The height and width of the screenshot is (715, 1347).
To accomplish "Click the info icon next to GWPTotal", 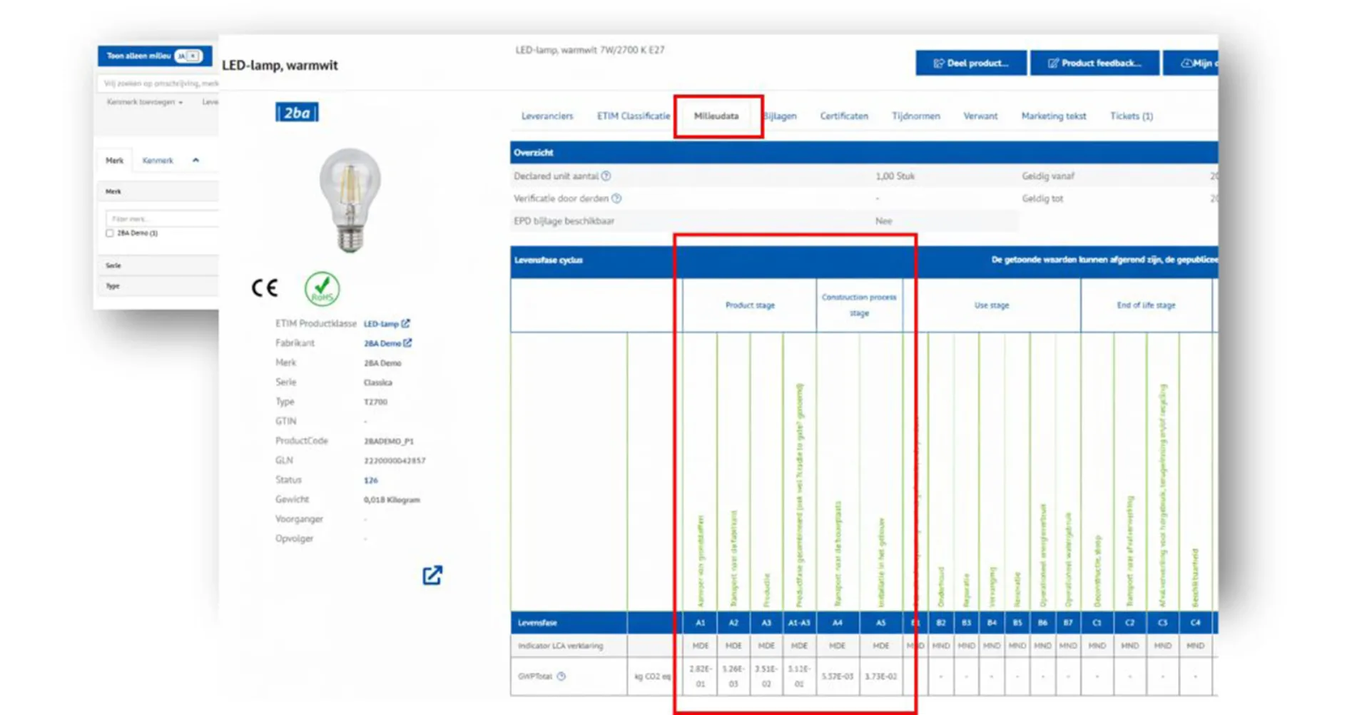I will pyautogui.click(x=561, y=676).
